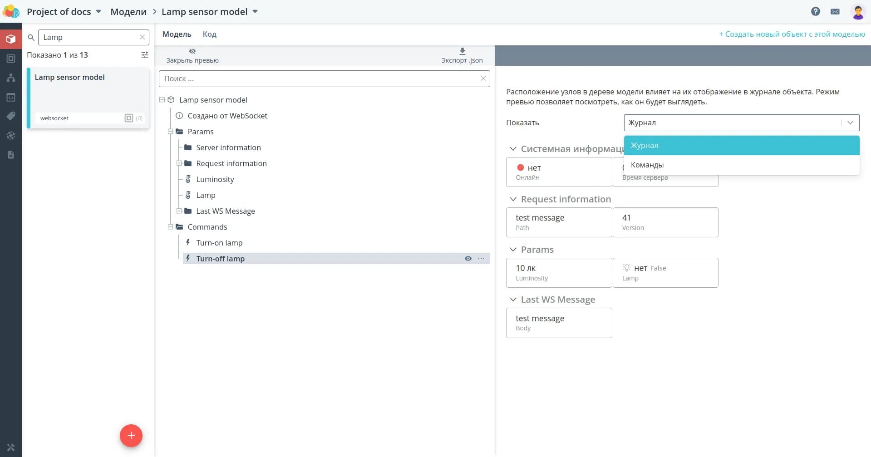Open the user avatar profile

(x=858, y=12)
